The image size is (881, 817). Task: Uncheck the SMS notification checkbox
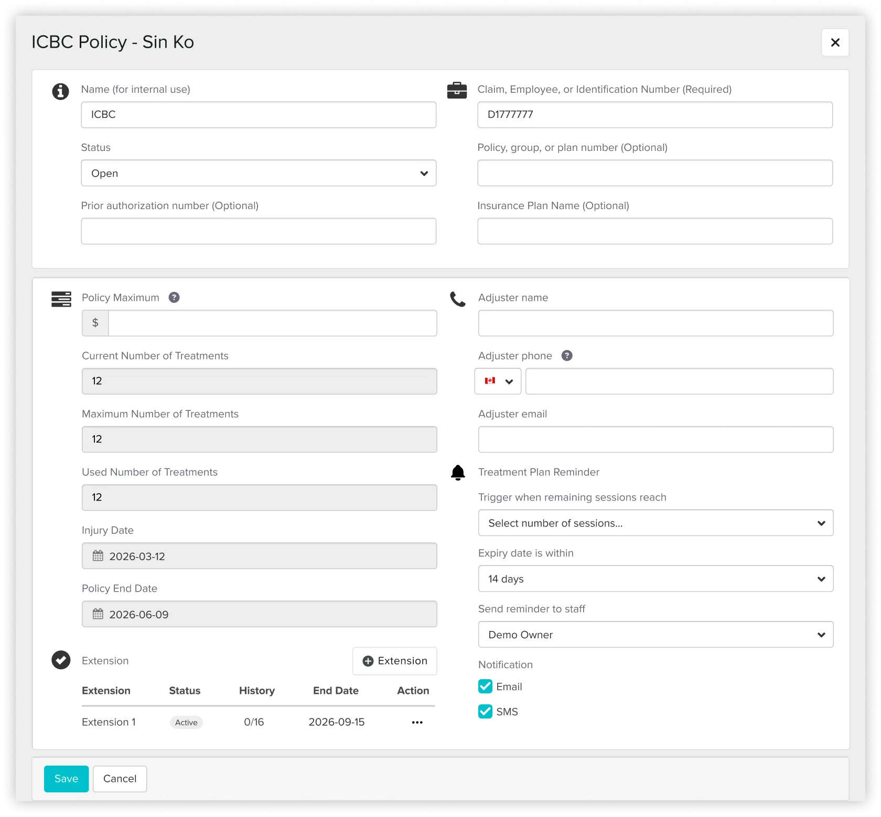tap(485, 712)
